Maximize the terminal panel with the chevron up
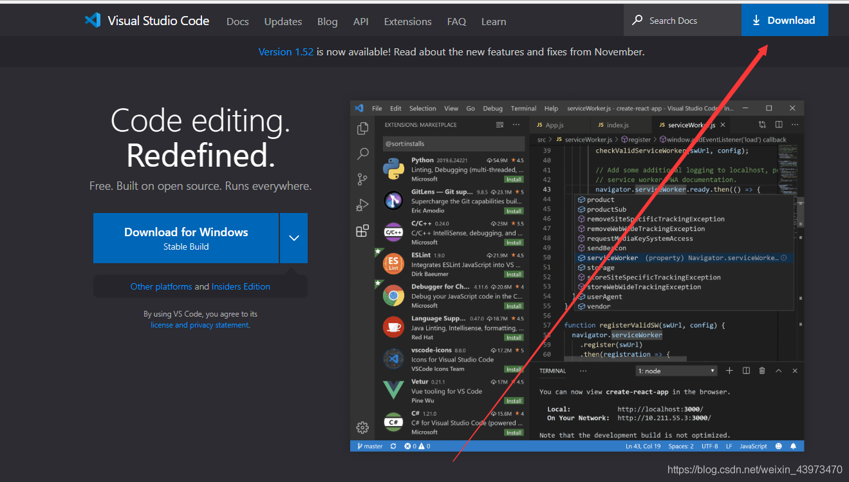The image size is (849, 482). pyautogui.click(x=779, y=371)
